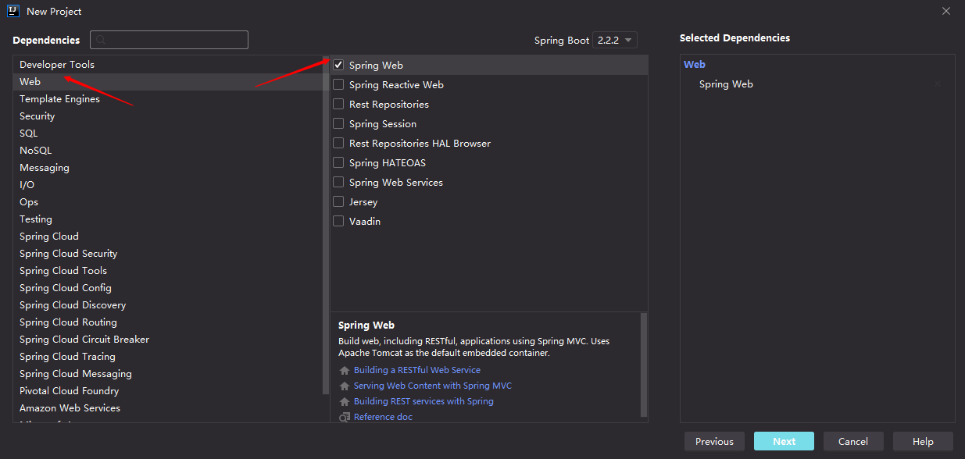
Task: Select Spring Cloud Discovery category
Action: [x=168, y=305]
